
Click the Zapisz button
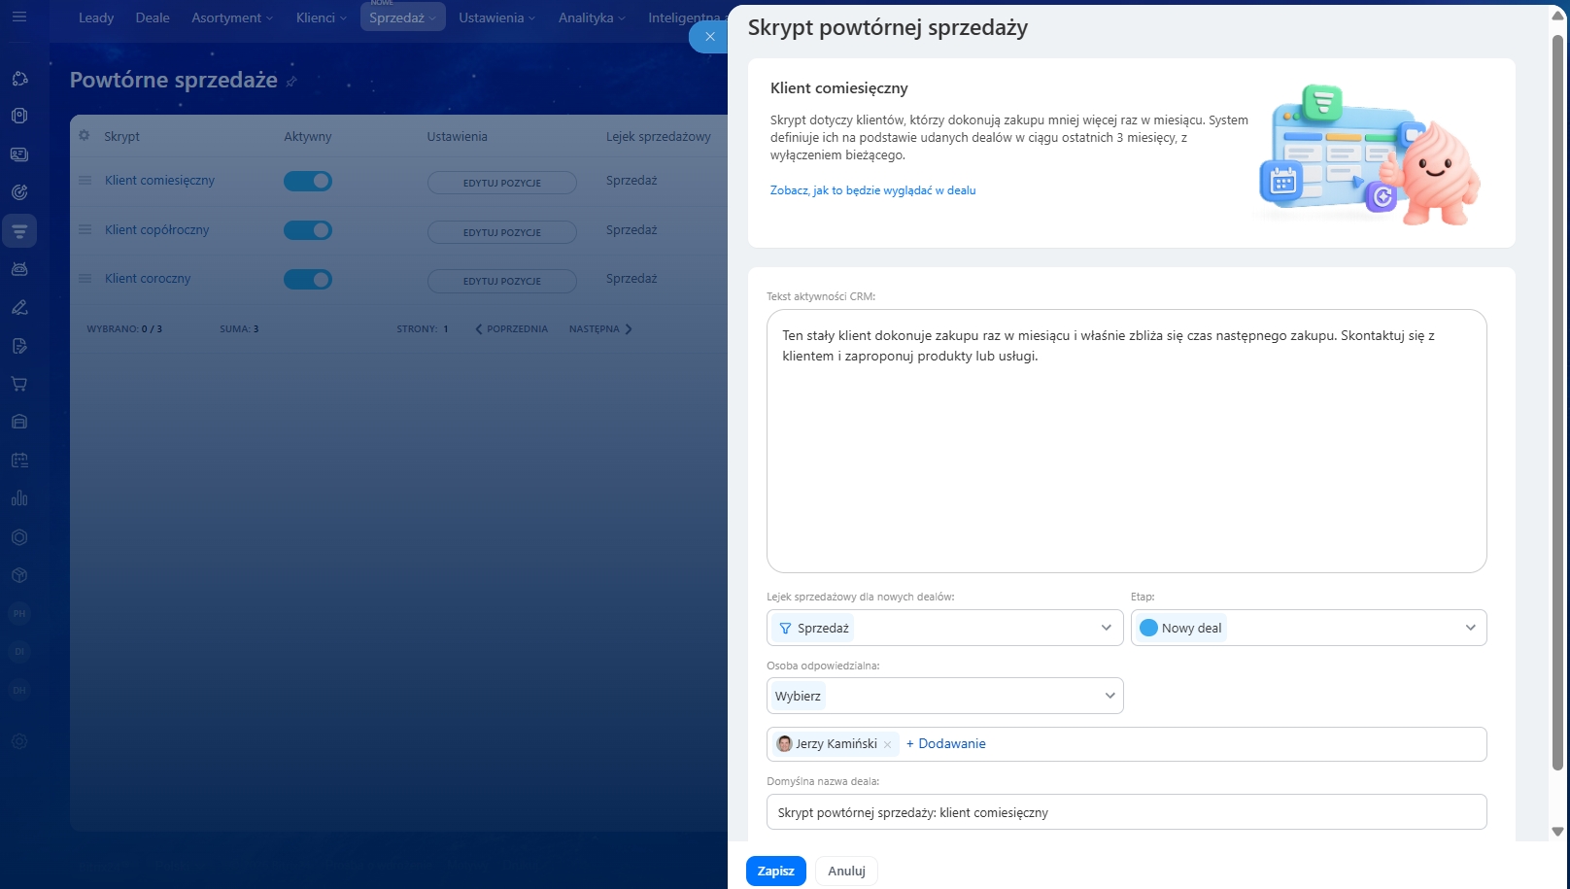[775, 872]
